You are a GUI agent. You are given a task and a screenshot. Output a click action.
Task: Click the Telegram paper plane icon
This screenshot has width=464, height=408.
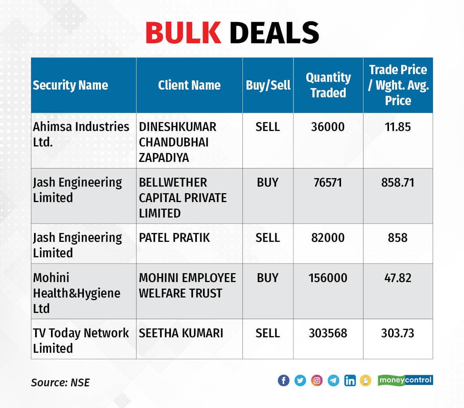coord(333,381)
